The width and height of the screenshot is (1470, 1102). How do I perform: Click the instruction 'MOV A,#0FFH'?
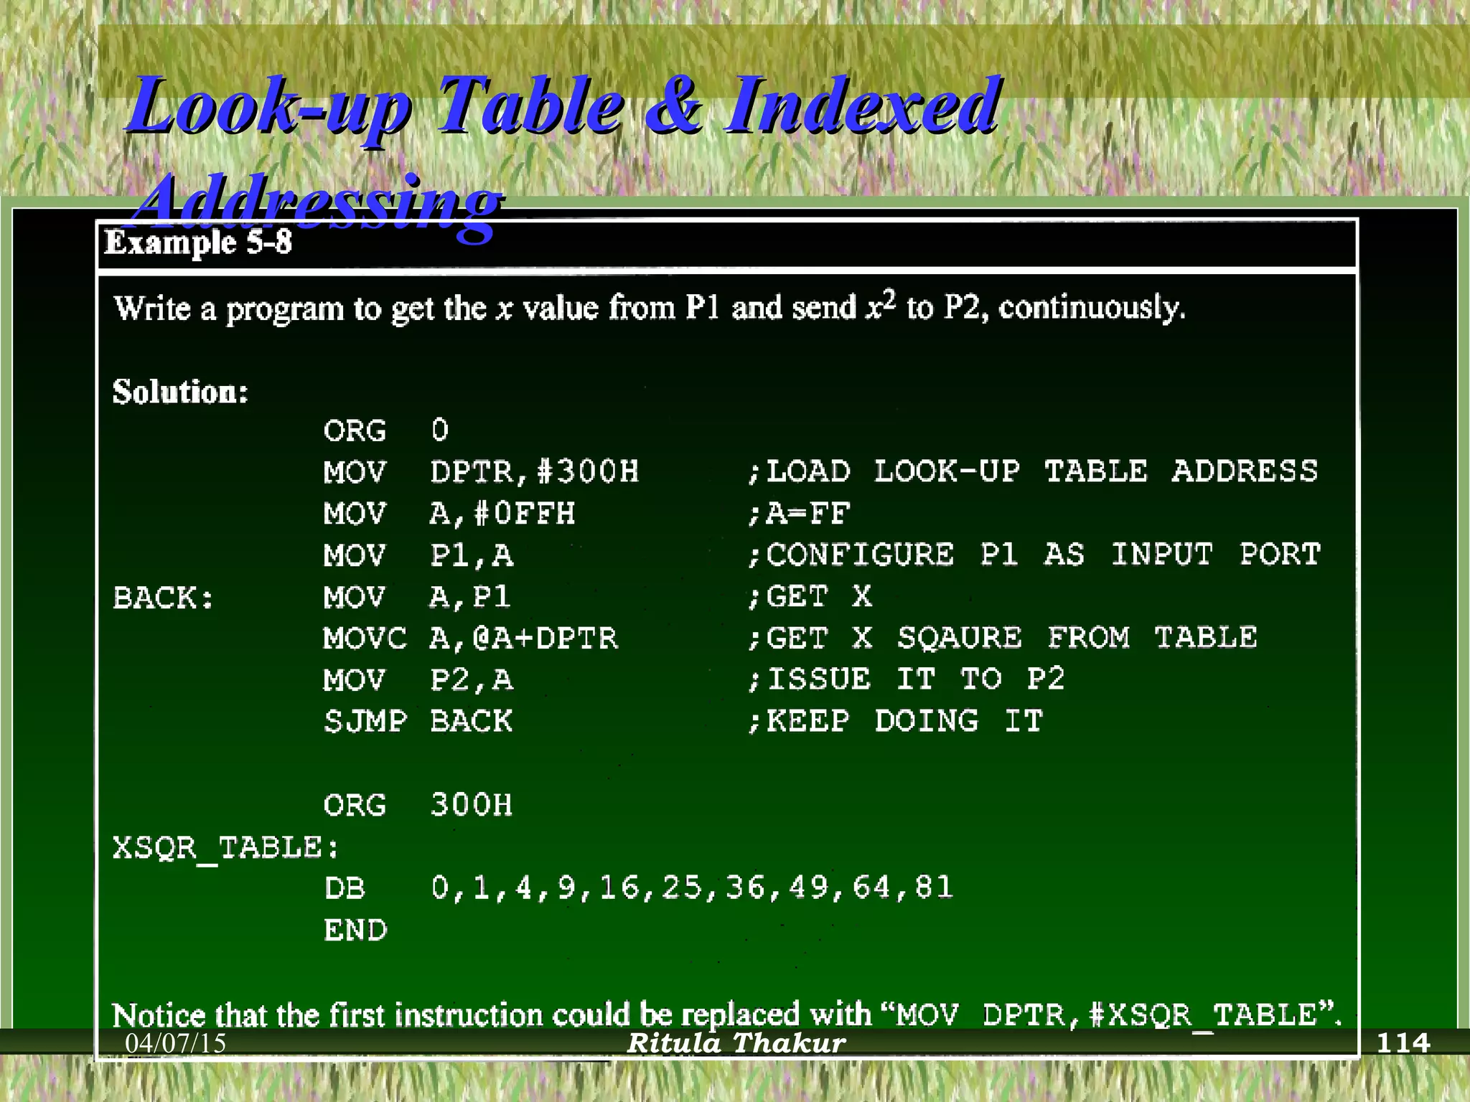[x=449, y=514]
